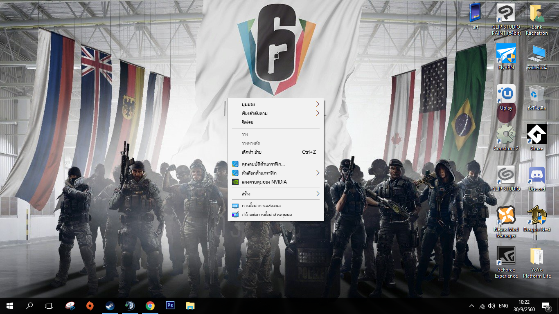Launch Photoshop from the taskbar
559x314 pixels.
(170, 306)
